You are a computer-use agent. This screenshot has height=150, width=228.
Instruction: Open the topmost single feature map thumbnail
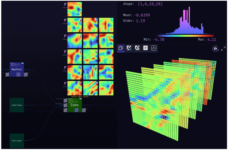point(75,9)
